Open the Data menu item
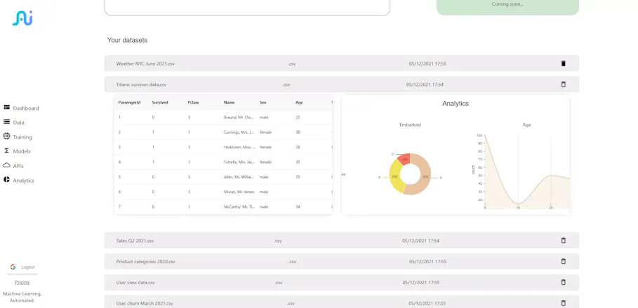Screen dimensions: 638x308 click(19, 122)
